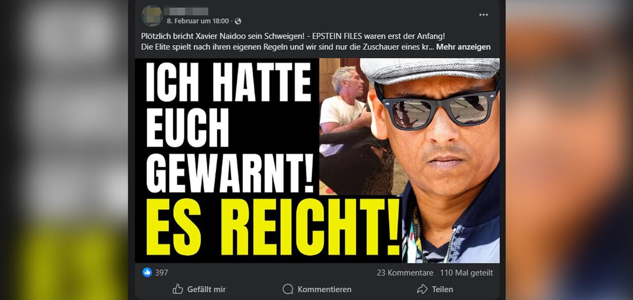The width and height of the screenshot is (633, 300).
Task: Expand the 23 Kommentare comment list
Action: [x=405, y=273]
